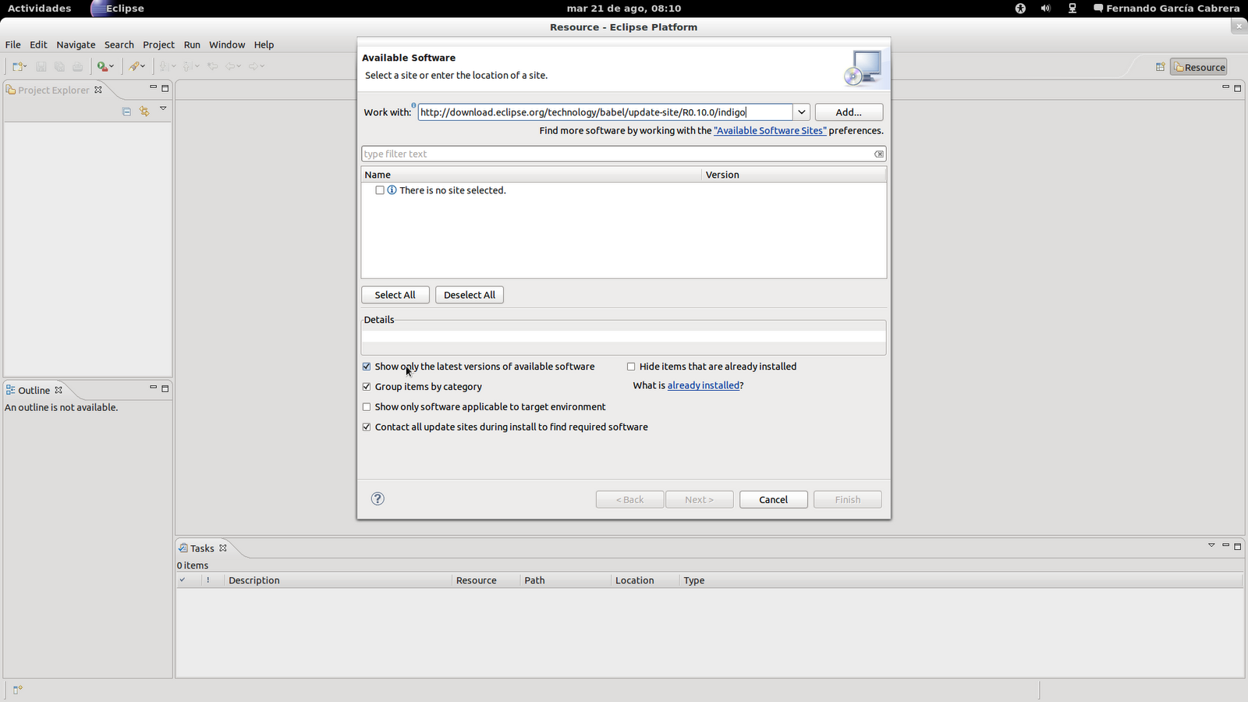Close the Tasks view tab
Viewport: 1248px width, 702px height.
[223, 548]
